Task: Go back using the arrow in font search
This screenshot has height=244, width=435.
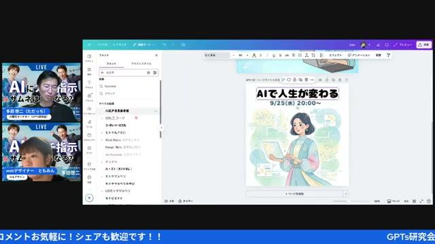Action: tap(103, 73)
